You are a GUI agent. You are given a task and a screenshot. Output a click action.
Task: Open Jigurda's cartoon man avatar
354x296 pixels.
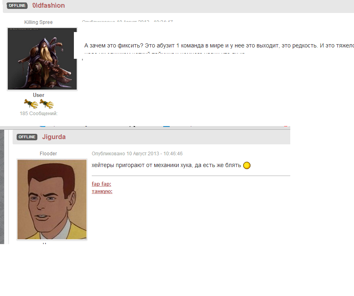click(52, 199)
